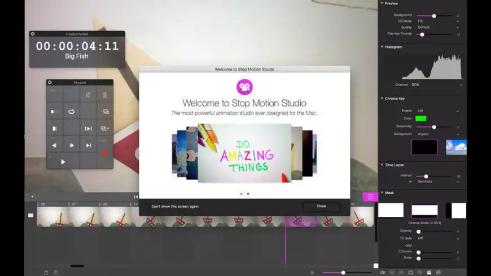Open the histogram Channel RGB dropdown
Screen dimensions: 491x276
(x=436, y=84)
